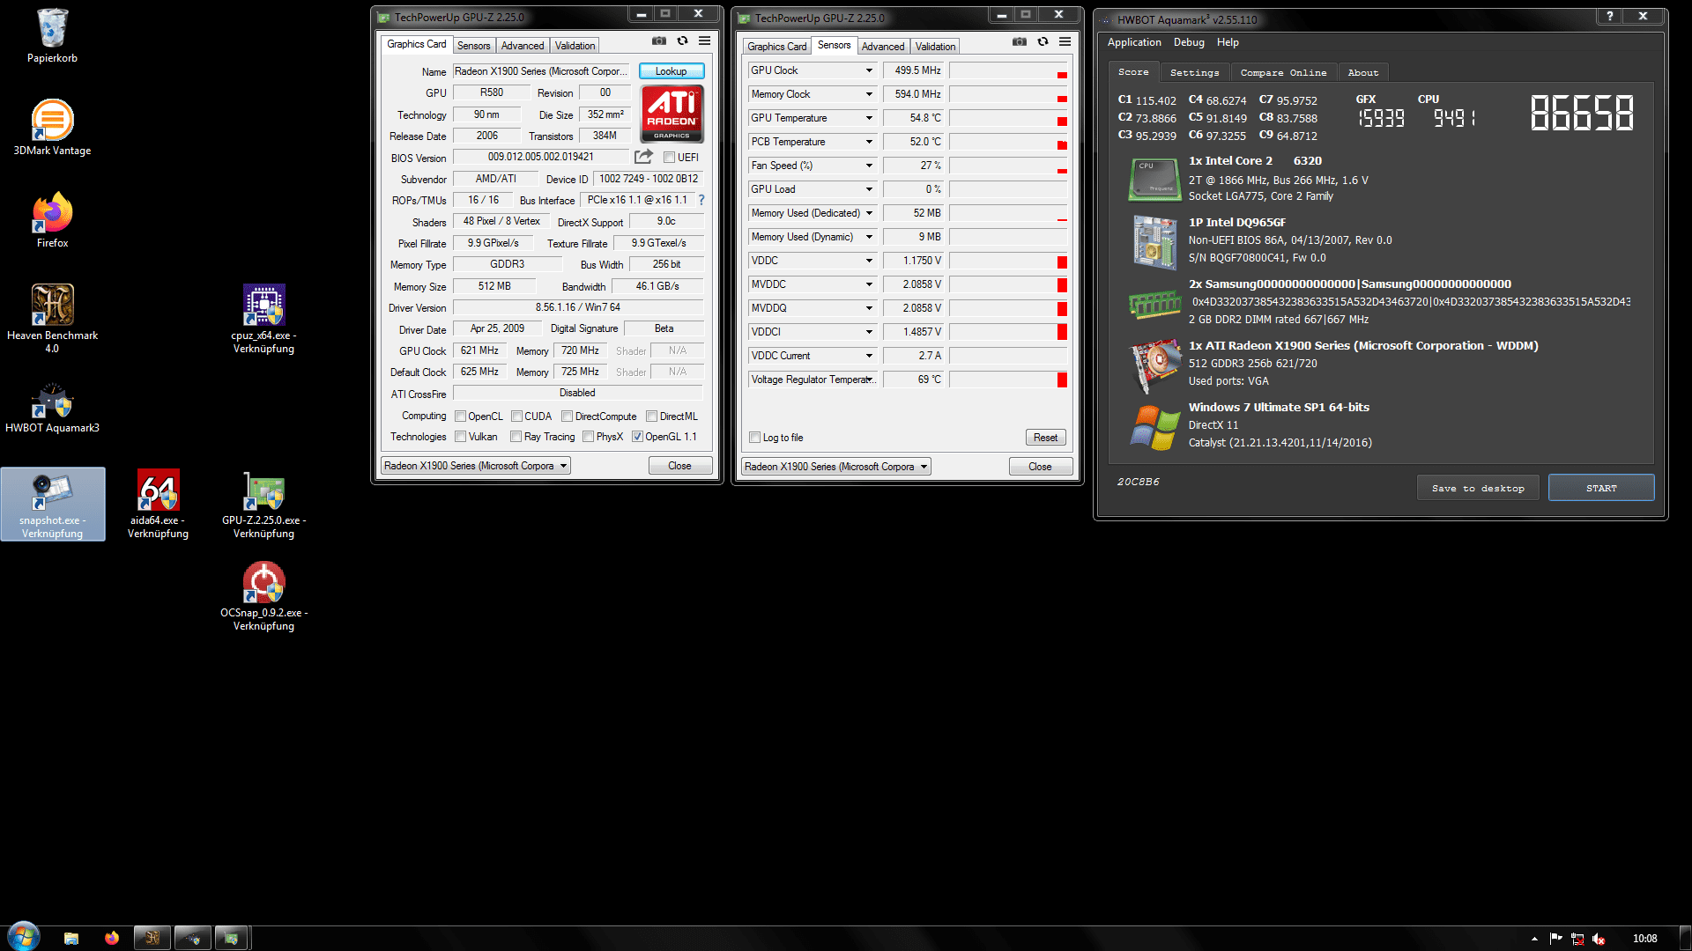
Task: Switch to Validation tab in Sensors GPU-Z window
Action: (x=935, y=47)
